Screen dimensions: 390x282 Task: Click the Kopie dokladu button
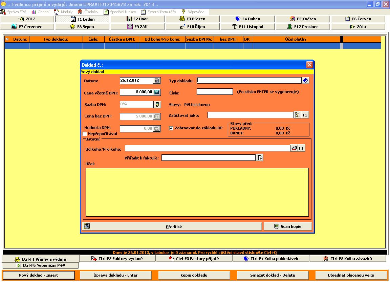194,275
